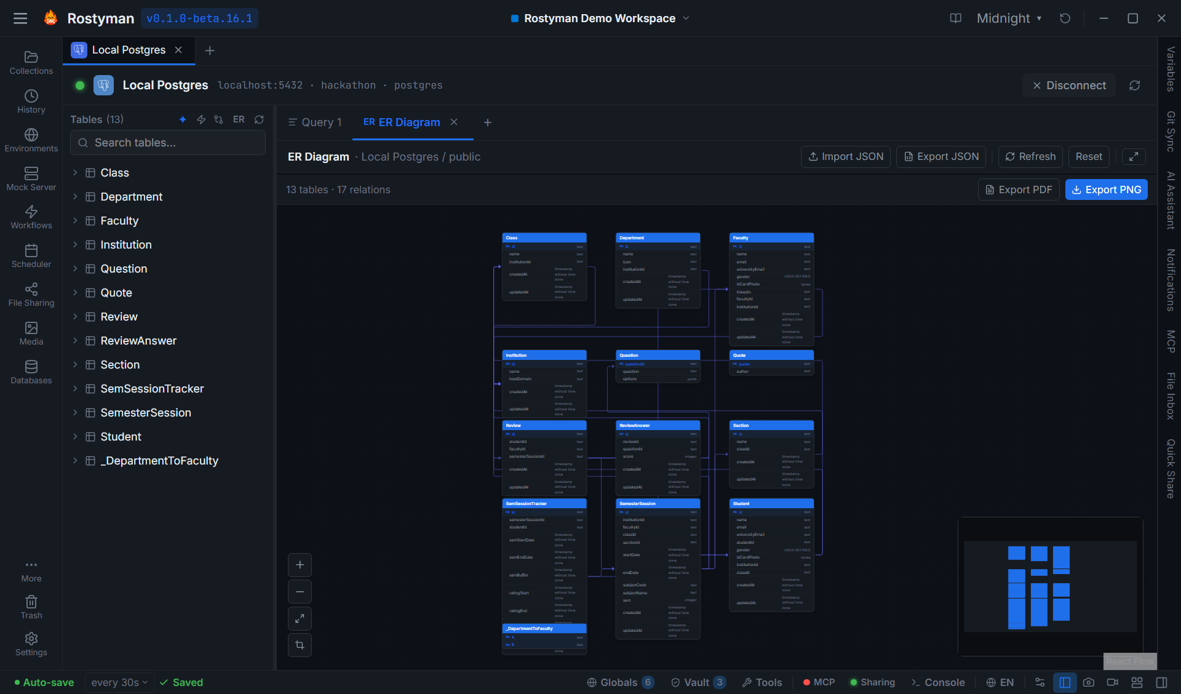The width and height of the screenshot is (1181, 694).
Task: Zoom in on the ER diagram canvas
Action: [300, 565]
